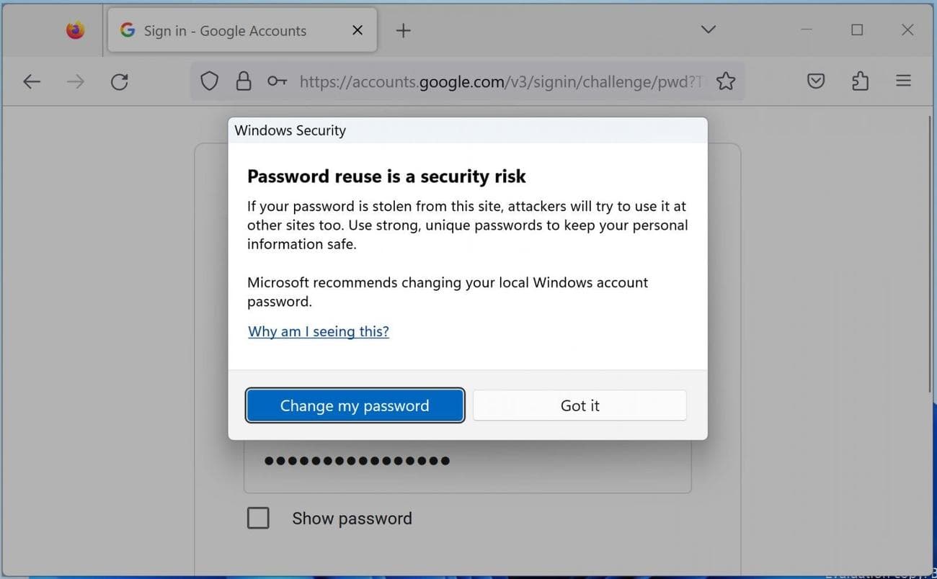Click the Change my password button
The image size is (937, 579).
click(355, 405)
